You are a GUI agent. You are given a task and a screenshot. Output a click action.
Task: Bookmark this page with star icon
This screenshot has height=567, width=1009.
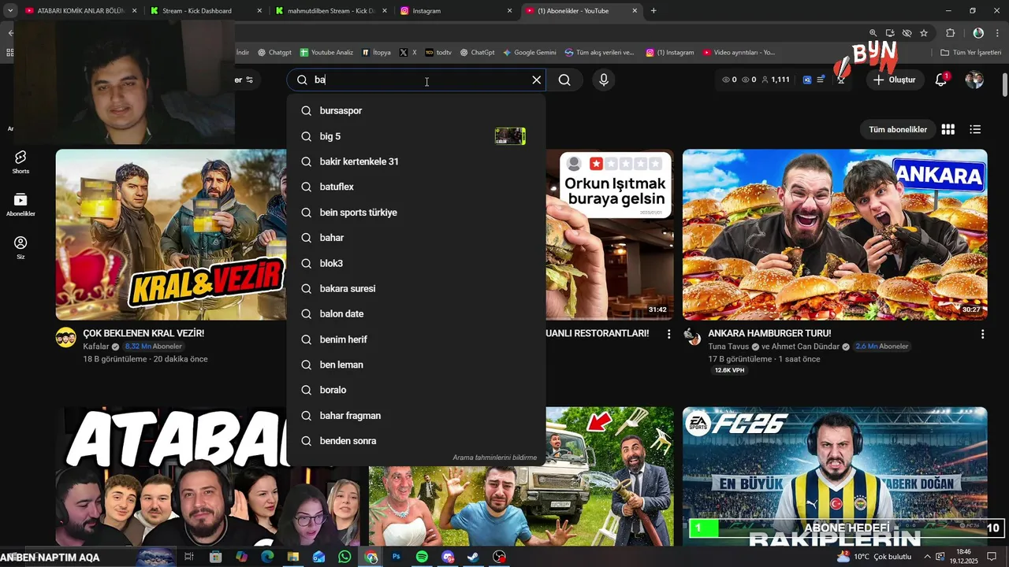click(924, 33)
